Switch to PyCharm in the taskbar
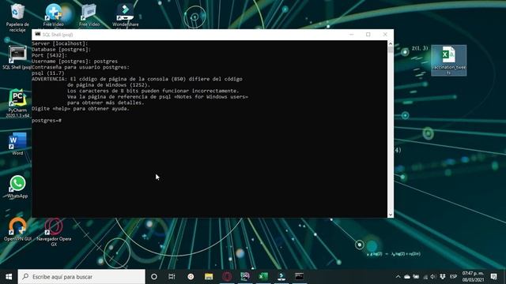Image resolution: width=506 pixels, height=284 pixels. point(245,277)
